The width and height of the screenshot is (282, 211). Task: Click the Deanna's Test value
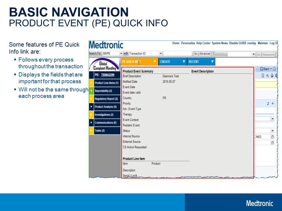171,76
